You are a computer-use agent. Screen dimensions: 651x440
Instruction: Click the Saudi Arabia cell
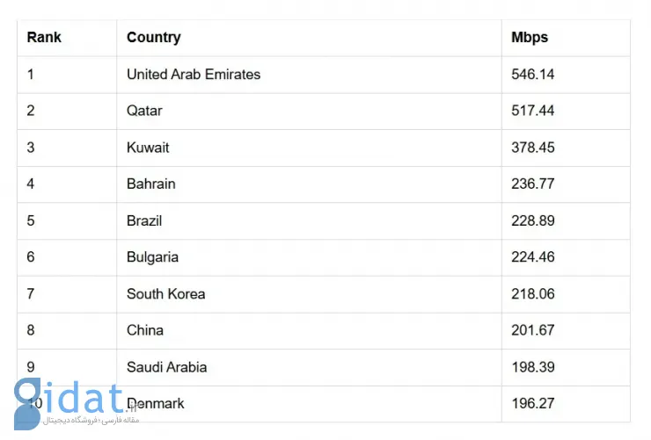click(x=166, y=367)
